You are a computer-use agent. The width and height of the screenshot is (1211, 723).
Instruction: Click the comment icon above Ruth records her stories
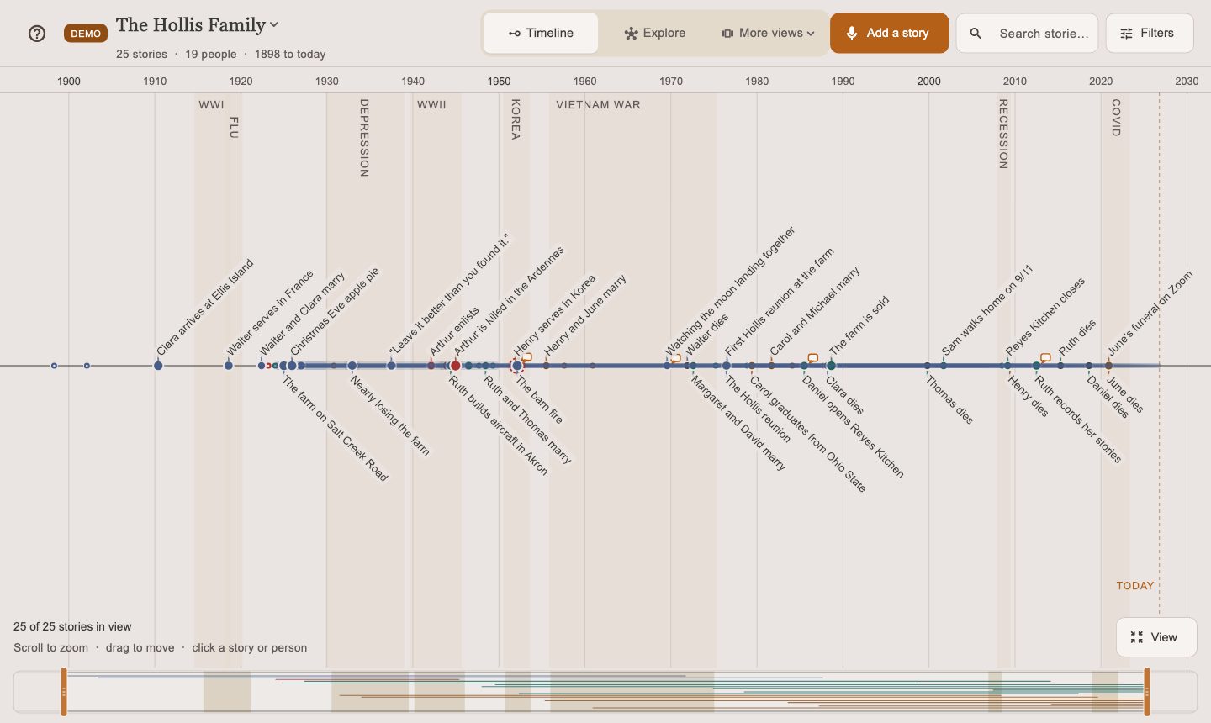(x=1045, y=357)
